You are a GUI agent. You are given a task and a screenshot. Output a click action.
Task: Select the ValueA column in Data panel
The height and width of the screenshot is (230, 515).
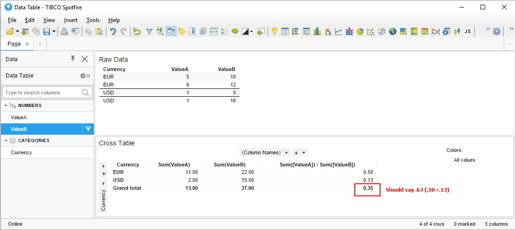point(19,117)
